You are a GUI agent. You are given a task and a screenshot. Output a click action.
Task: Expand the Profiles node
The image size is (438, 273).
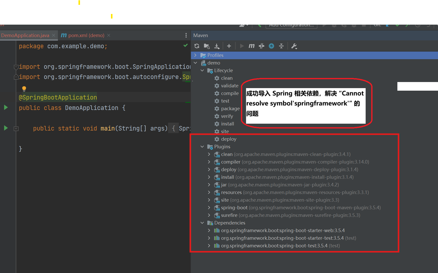pos(196,55)
